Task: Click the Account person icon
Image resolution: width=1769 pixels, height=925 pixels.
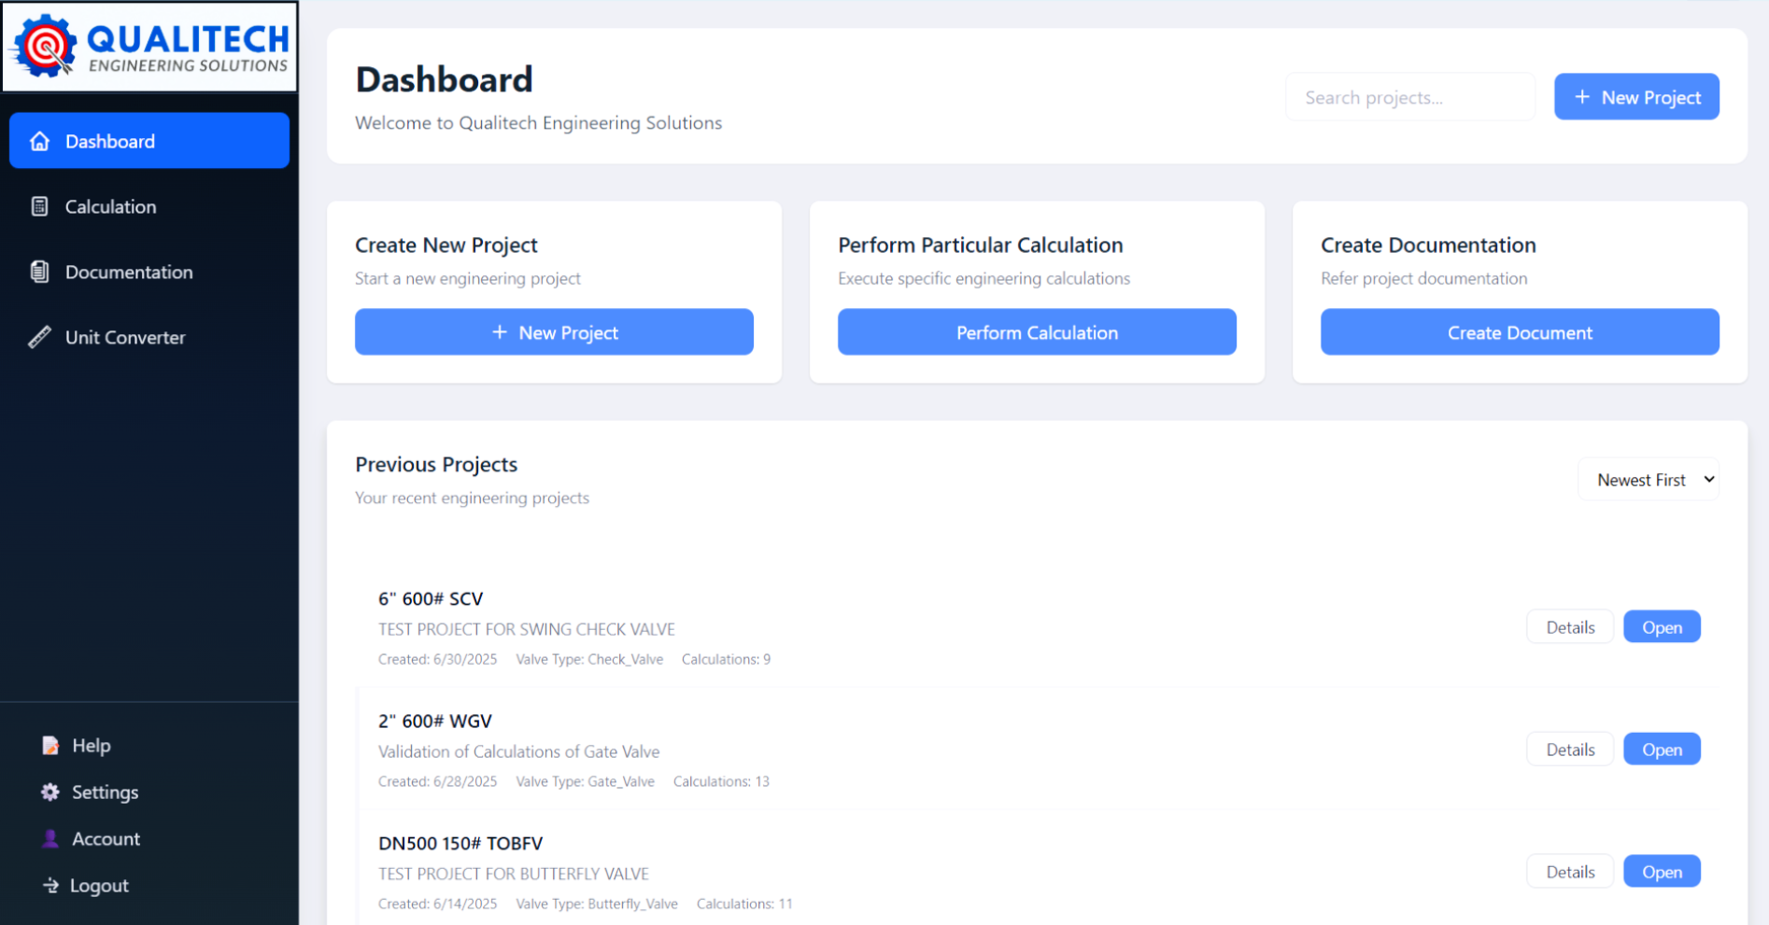Action: pos(50,838)
